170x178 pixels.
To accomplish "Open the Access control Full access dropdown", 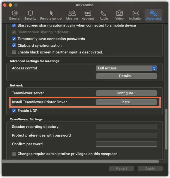I will click(126, 68).
